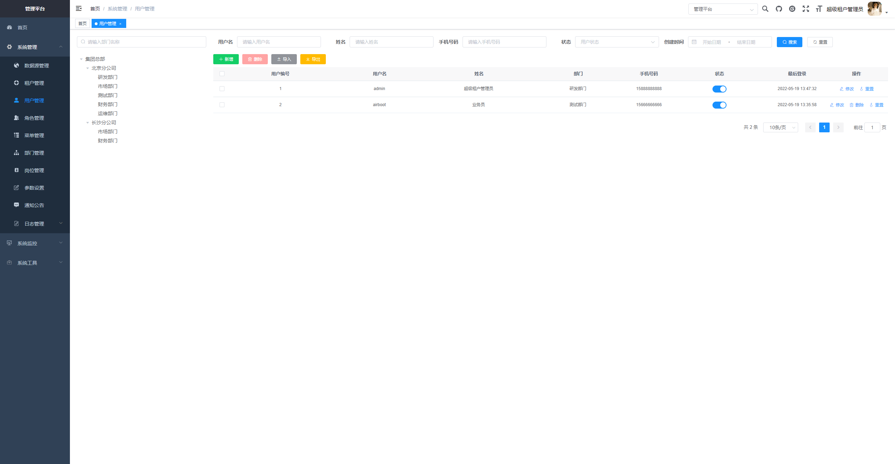Click the user avatar picture
This screenshot has height=464, width=895.
874,9
